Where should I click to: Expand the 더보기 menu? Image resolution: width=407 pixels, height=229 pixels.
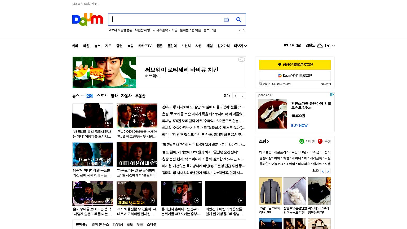tap(240, 46)
